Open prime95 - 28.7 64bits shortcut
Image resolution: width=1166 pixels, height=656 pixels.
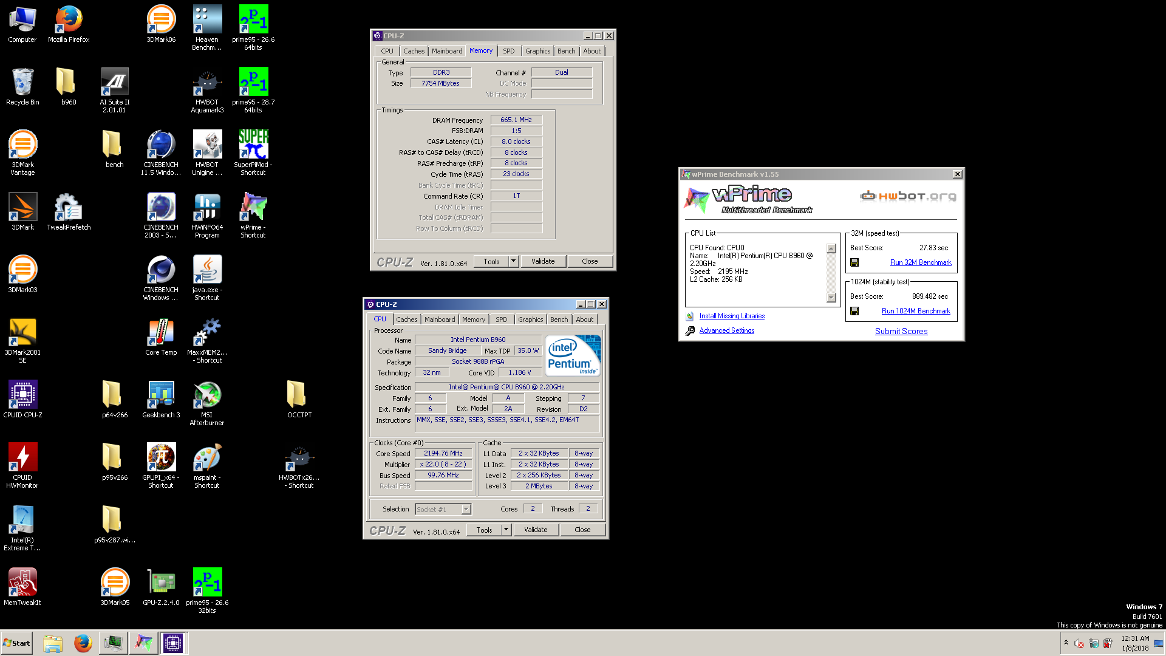coord(253,90)
